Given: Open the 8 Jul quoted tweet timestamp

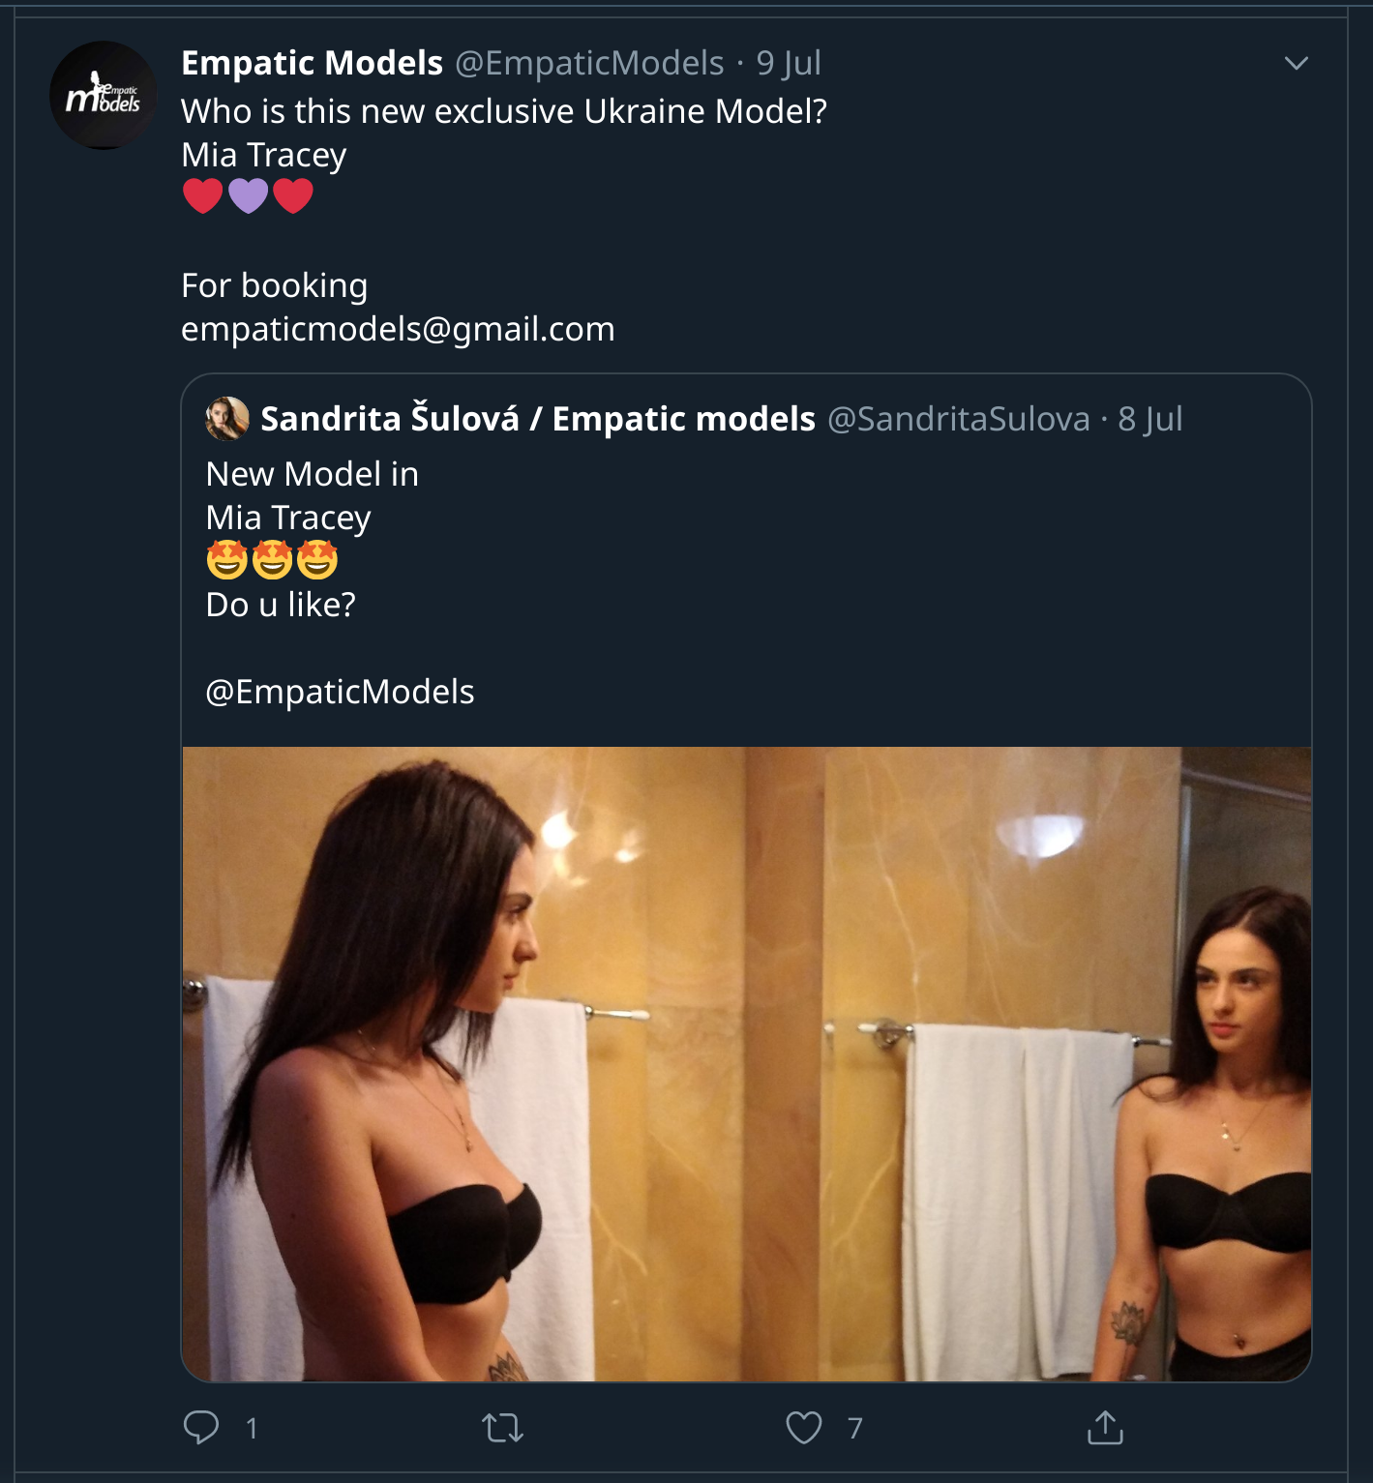Looking at the screenshot, I should pyautogui.click(x=1150, y=418).
